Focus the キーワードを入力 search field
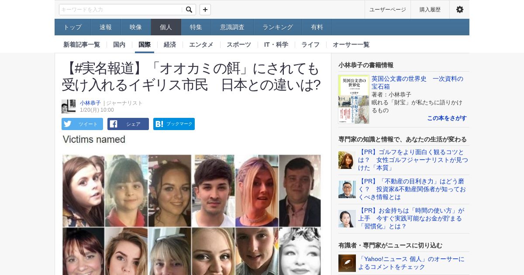Viewport: 524px width, 275px height. point(121,10)
